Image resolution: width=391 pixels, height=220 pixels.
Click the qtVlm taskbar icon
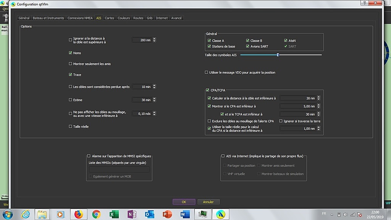click(x=221, y=214)
